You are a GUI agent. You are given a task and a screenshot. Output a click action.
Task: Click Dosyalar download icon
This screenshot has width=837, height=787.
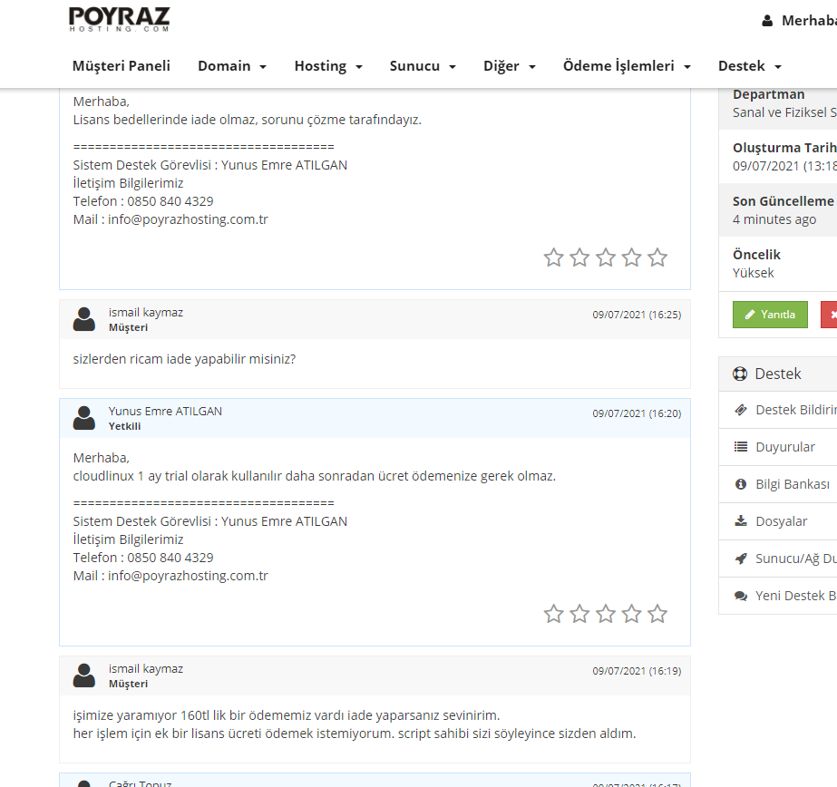click(740, 520)
